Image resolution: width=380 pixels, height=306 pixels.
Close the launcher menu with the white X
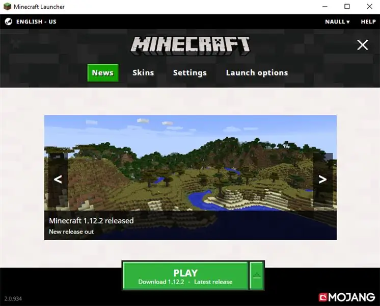point(363,45)
